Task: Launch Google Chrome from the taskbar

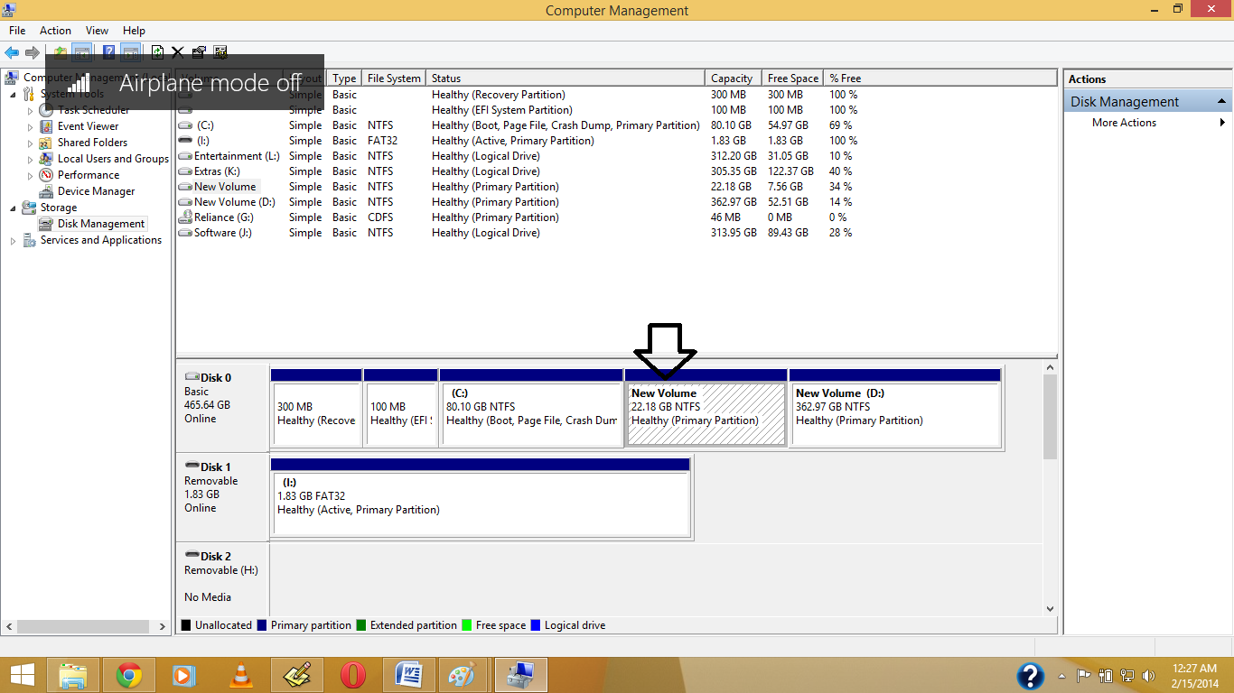Action: [x=129, y=675]
